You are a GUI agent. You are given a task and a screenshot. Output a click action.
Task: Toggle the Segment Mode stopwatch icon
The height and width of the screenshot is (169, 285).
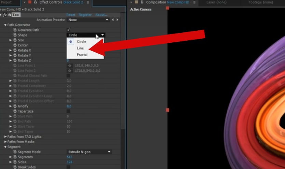[15, 152]
